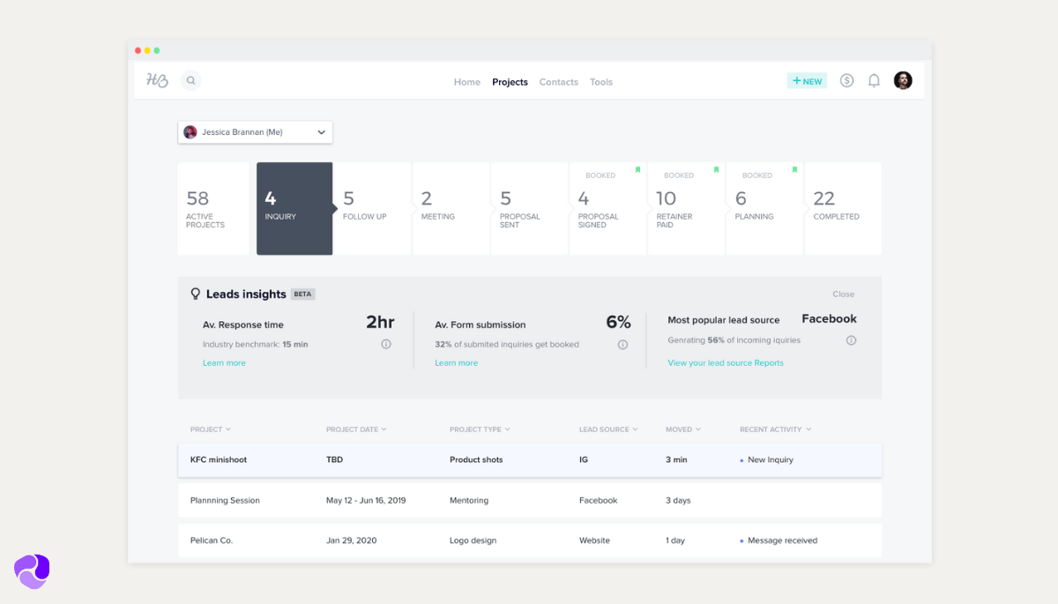
Task: Click info icon for Av. Form submission
Action: click(x=622, y=345)
